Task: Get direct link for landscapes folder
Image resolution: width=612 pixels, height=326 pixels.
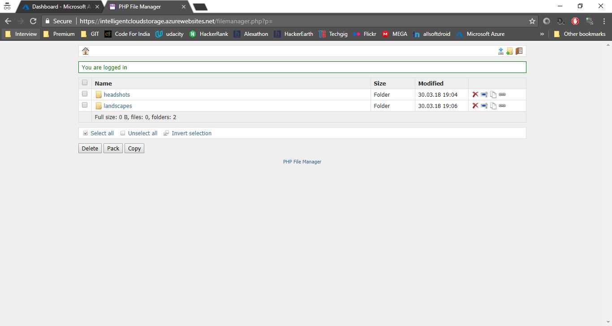Action: point(502,106)
